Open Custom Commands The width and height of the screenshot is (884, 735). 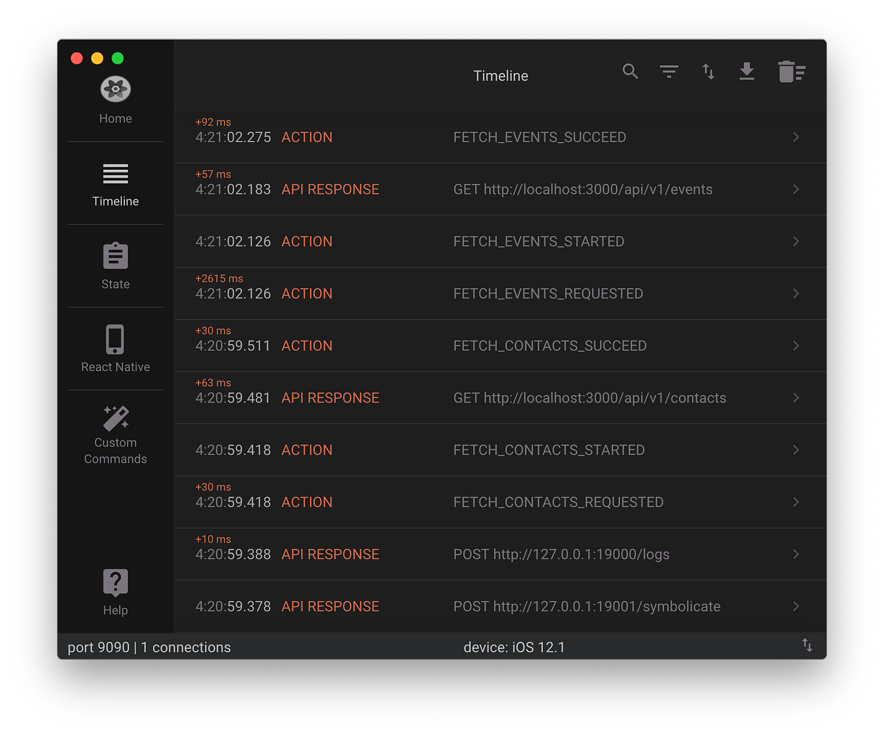[115, 434]
